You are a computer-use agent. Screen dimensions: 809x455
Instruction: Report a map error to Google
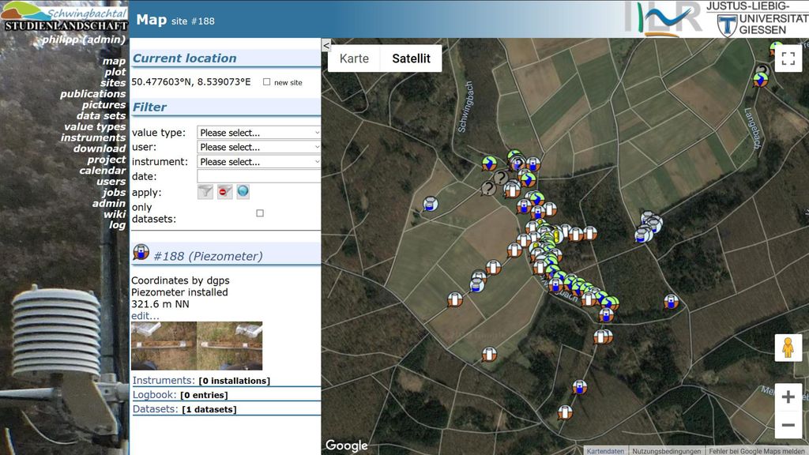click(x=756, y=451)
